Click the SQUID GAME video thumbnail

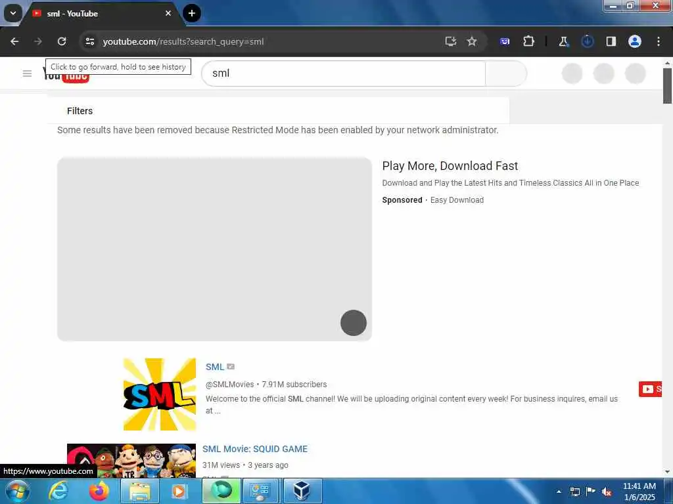coord(131,461)
